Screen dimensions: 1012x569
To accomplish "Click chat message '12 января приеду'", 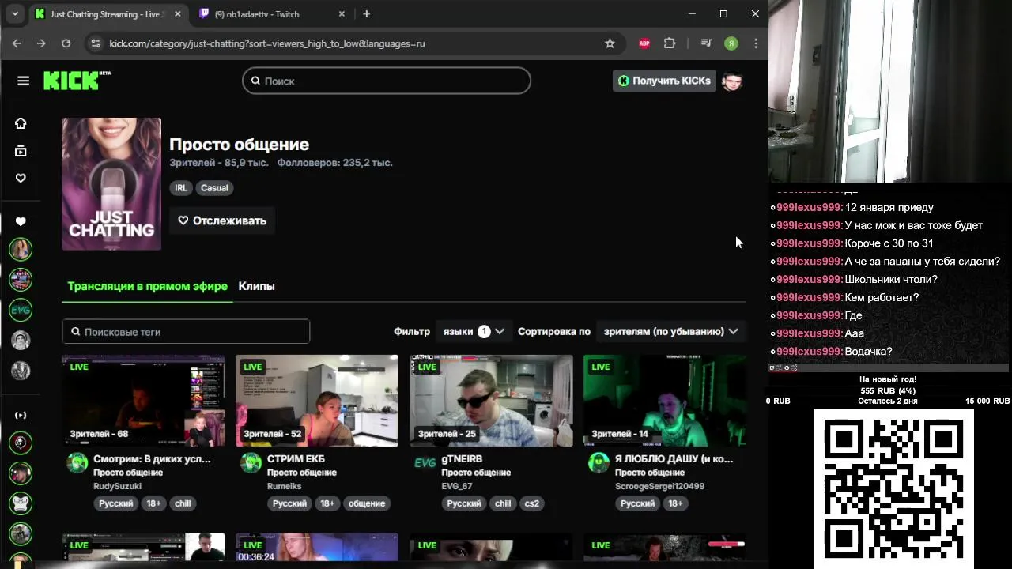I will [x=889, y=208].
